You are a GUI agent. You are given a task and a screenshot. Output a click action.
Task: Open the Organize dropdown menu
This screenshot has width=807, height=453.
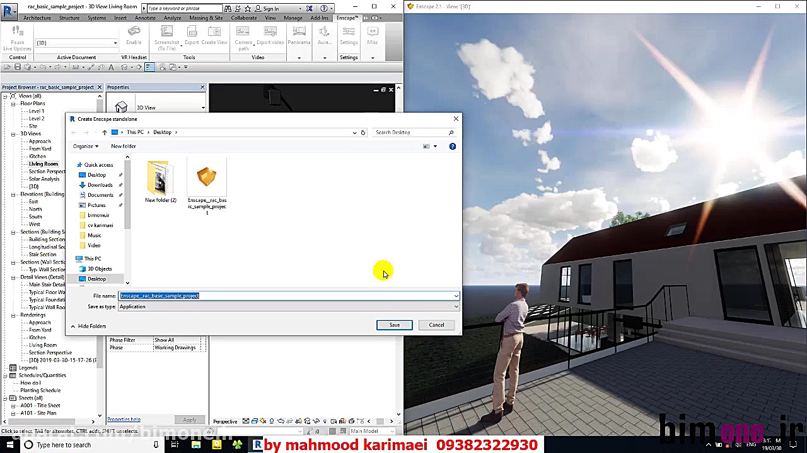[85, 146]
